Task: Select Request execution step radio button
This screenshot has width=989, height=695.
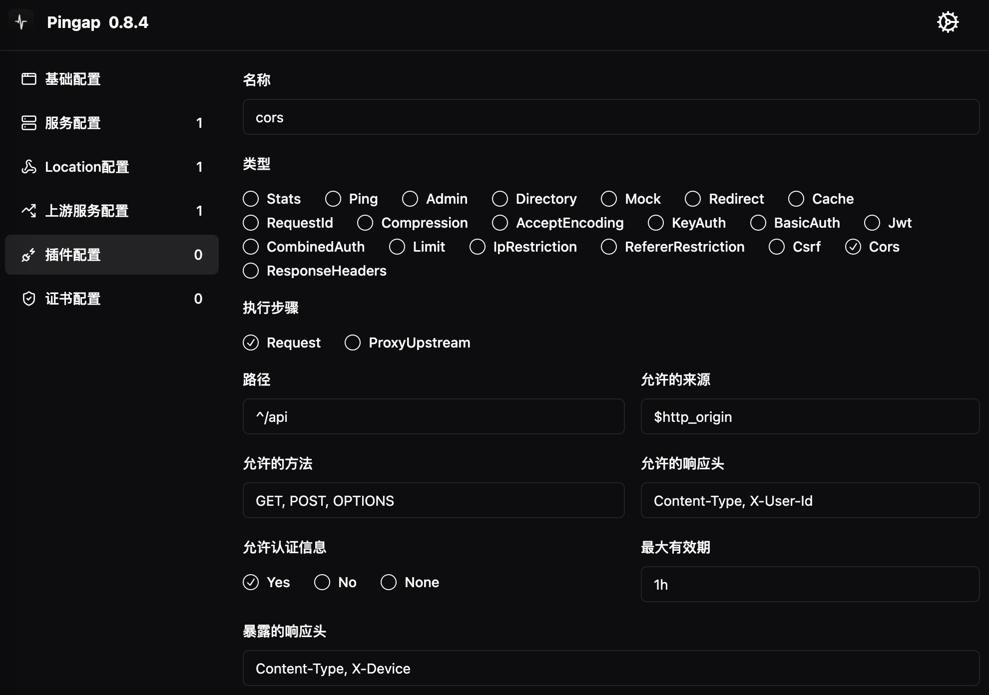Action: [250, 343]
